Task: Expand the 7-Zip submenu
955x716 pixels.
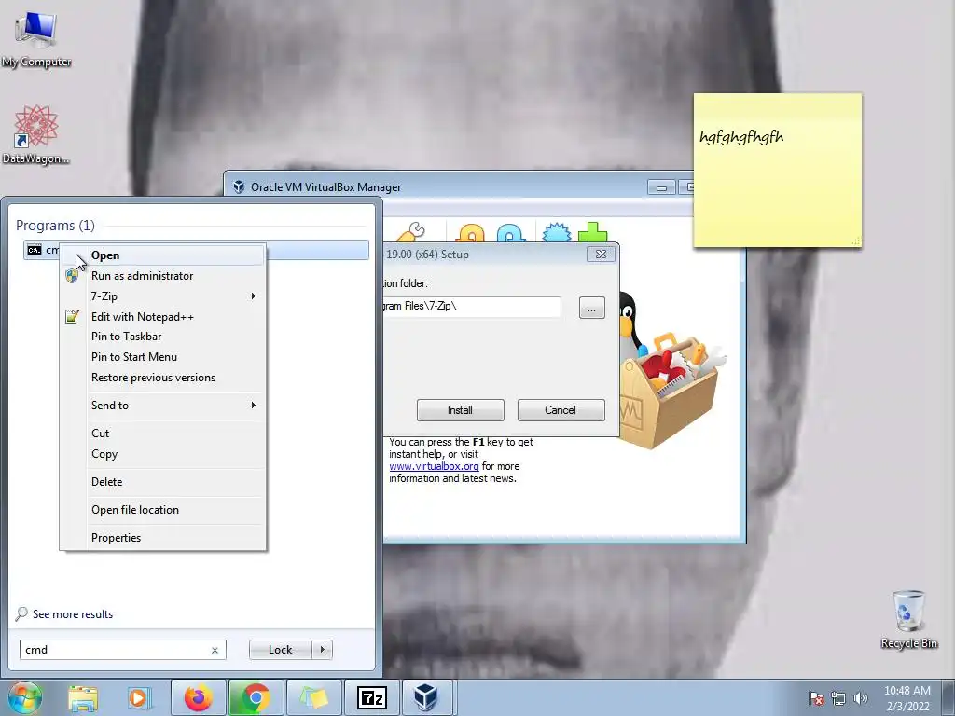Action: (x=162, y=296)
